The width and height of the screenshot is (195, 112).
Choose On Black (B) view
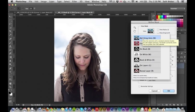pos(147,49)
